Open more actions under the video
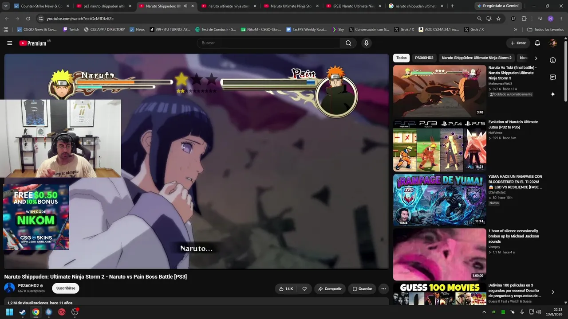The height and width of the screenshot is (319, 568). (383, 289)
